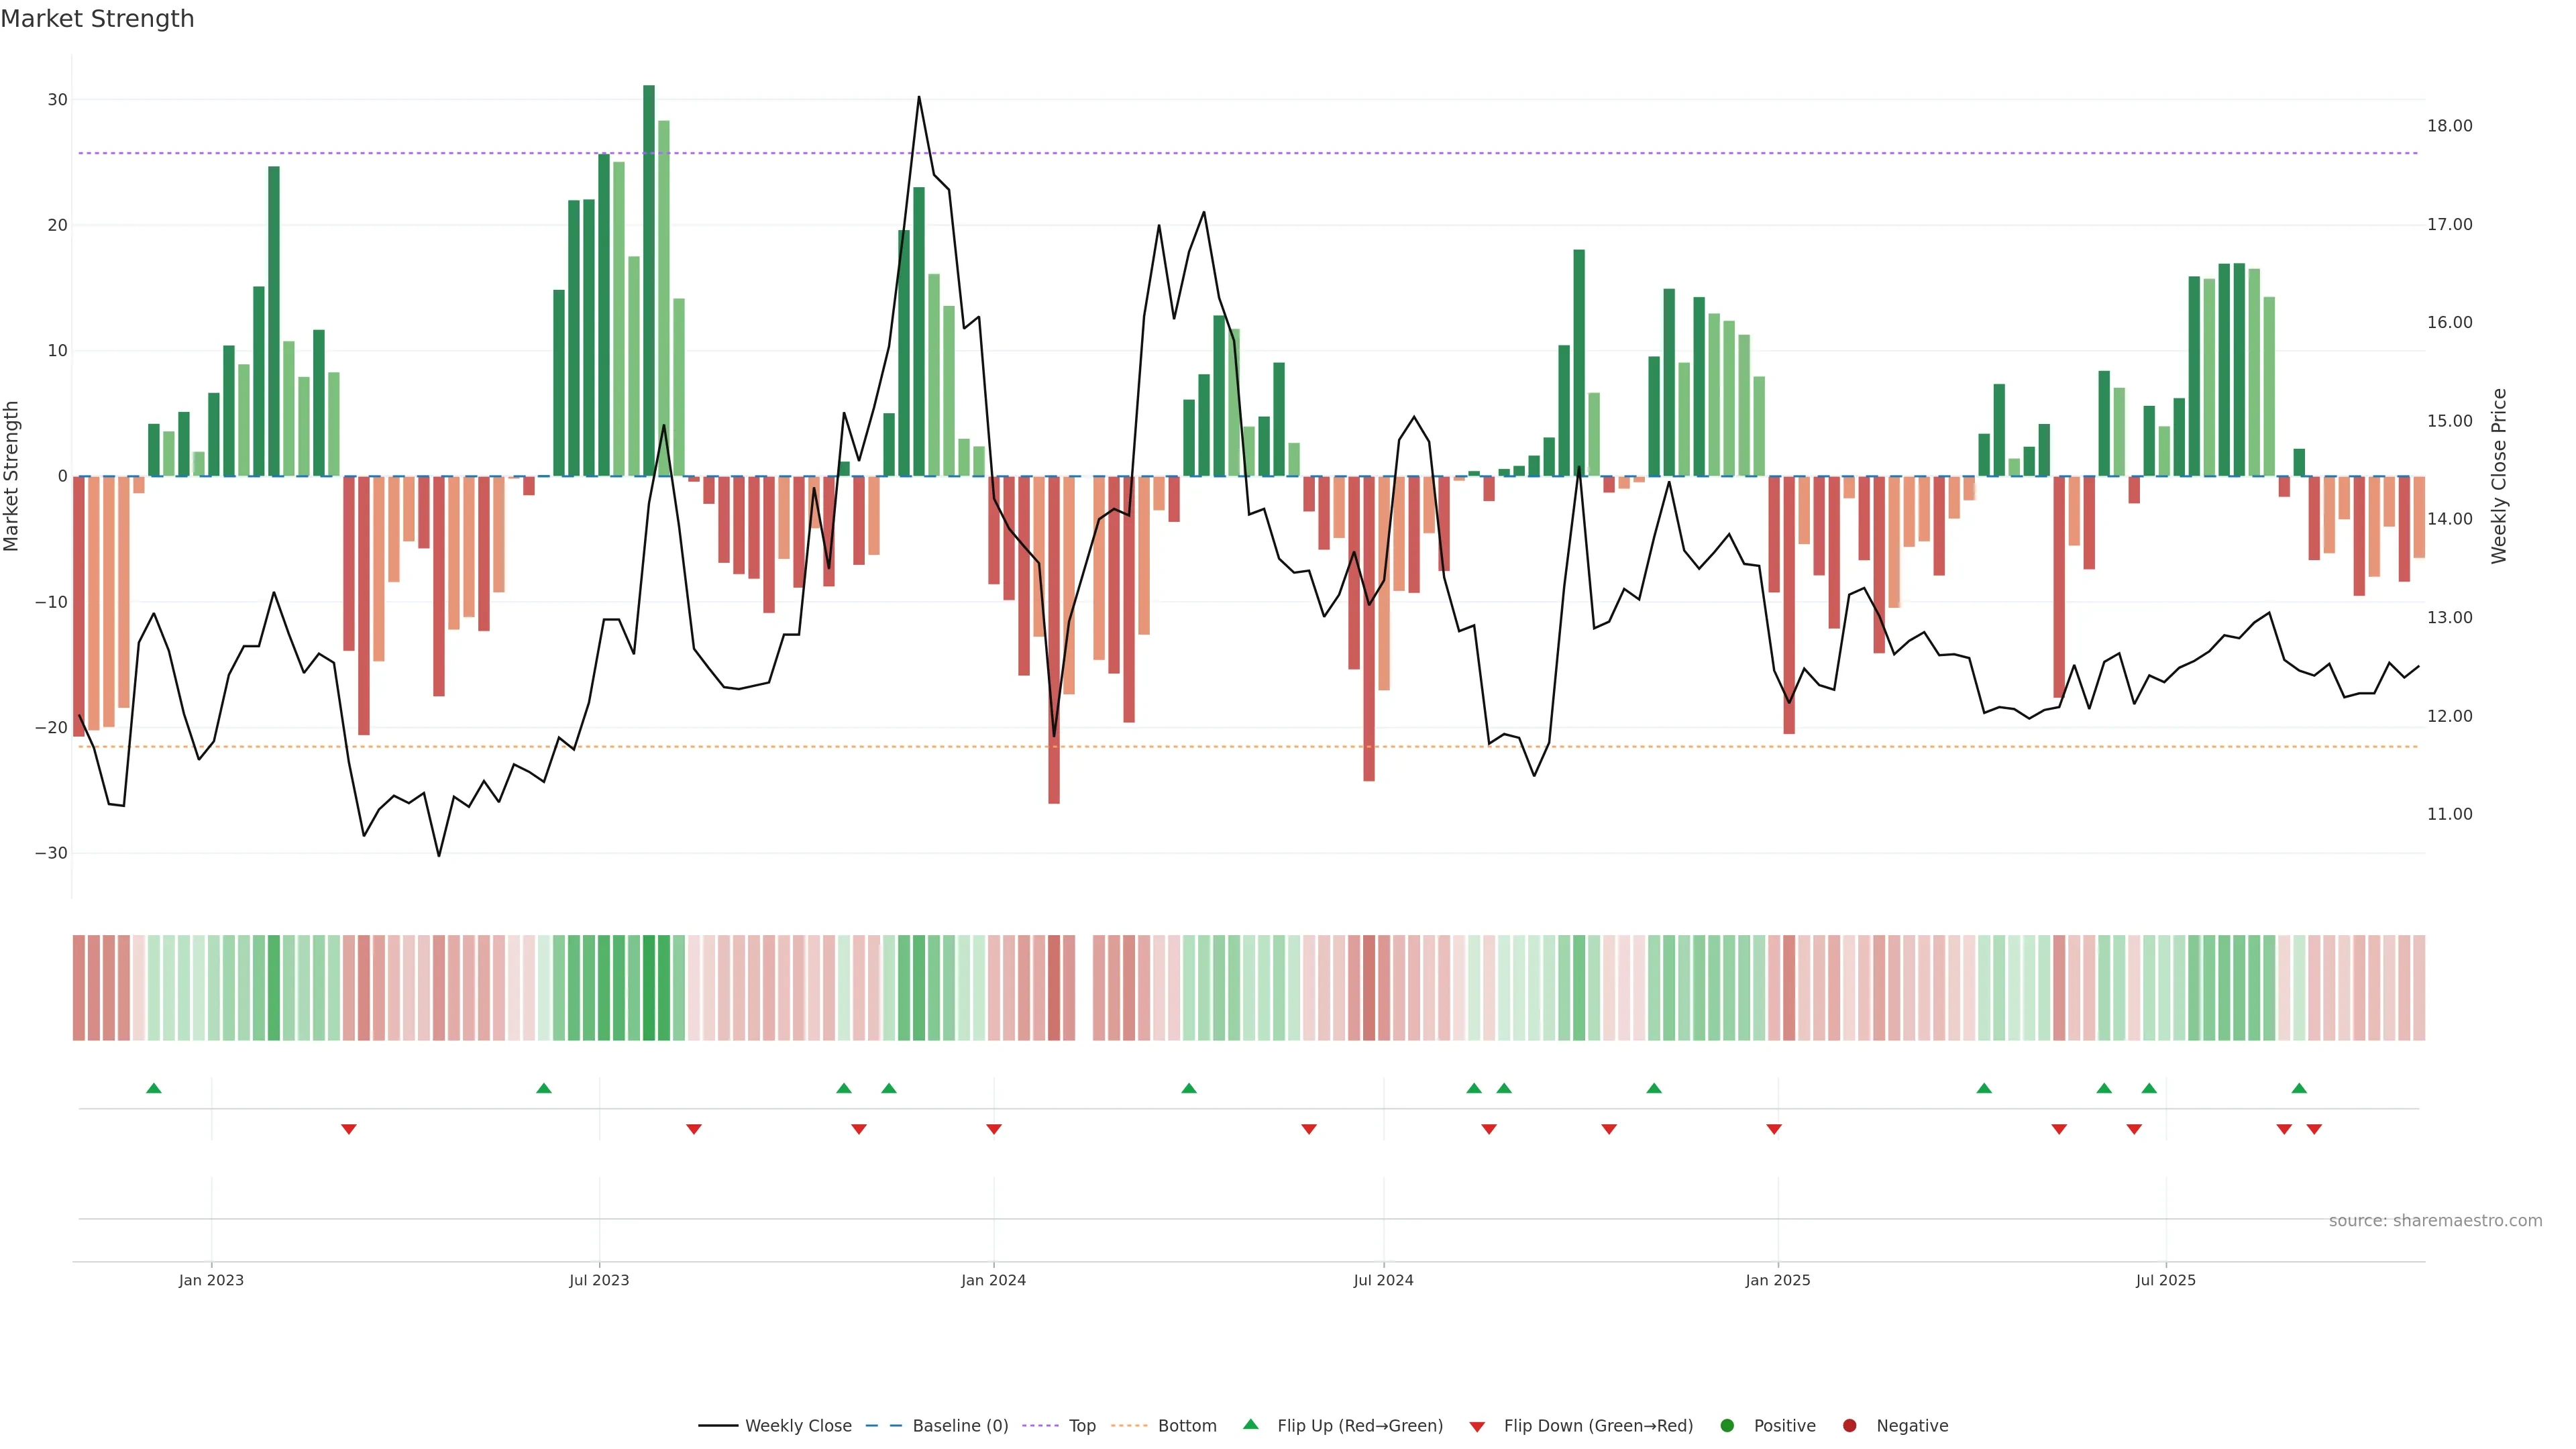
Task: Click the Positive green dot legend icon
Action: click(1727, 1426)
